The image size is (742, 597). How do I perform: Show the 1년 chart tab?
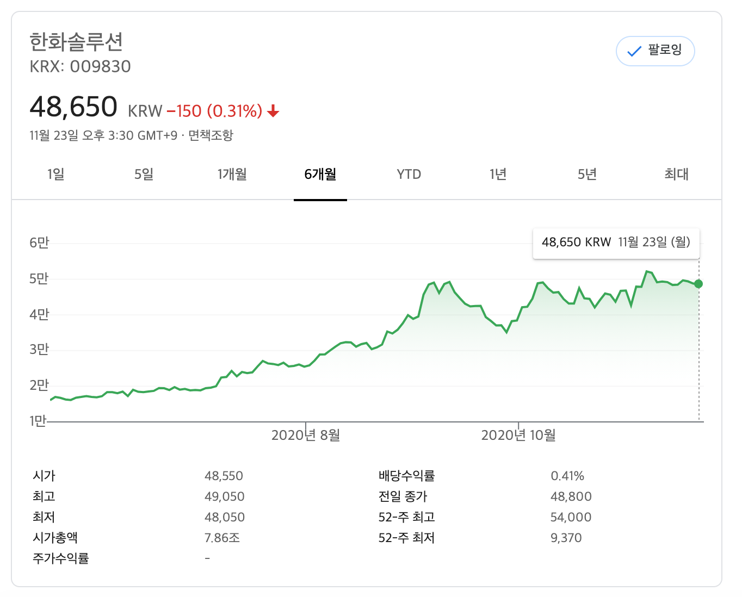pyautogui.click(x=498, y=175)
